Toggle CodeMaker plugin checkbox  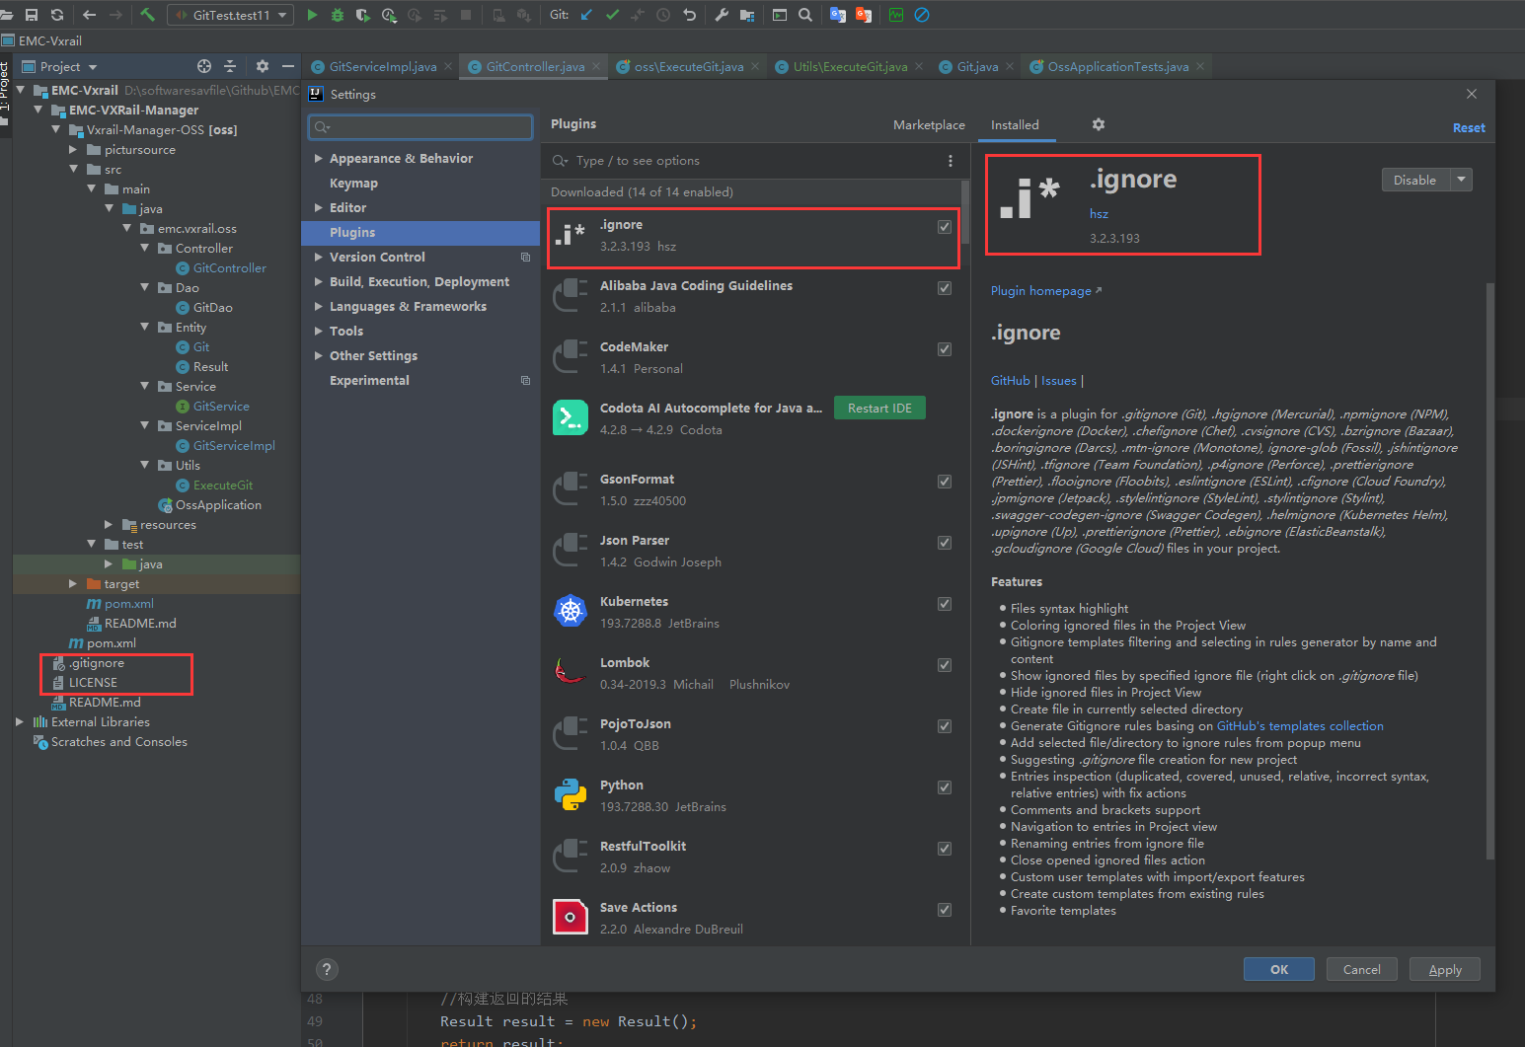click(x=945, y=349)
